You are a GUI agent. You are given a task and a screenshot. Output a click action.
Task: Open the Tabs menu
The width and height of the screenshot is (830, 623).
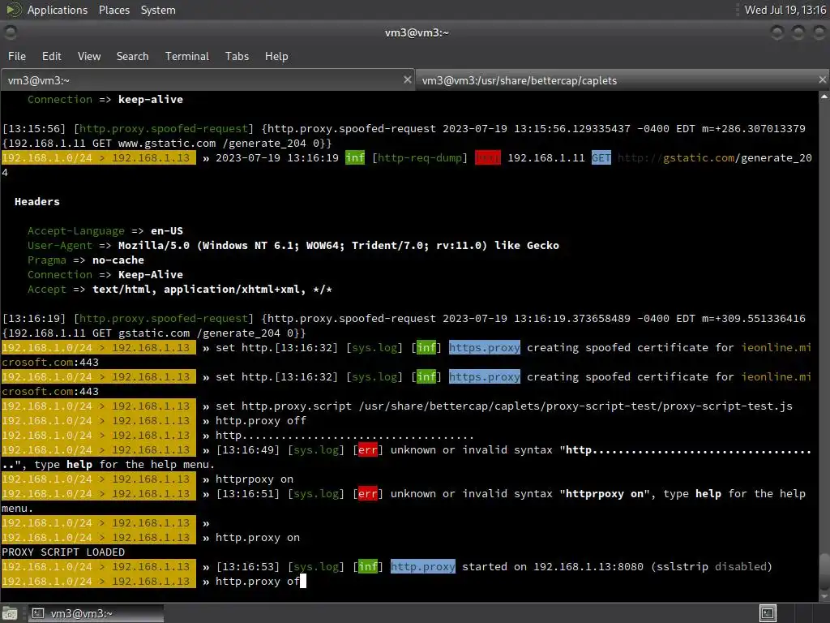[x=237, y=56]
